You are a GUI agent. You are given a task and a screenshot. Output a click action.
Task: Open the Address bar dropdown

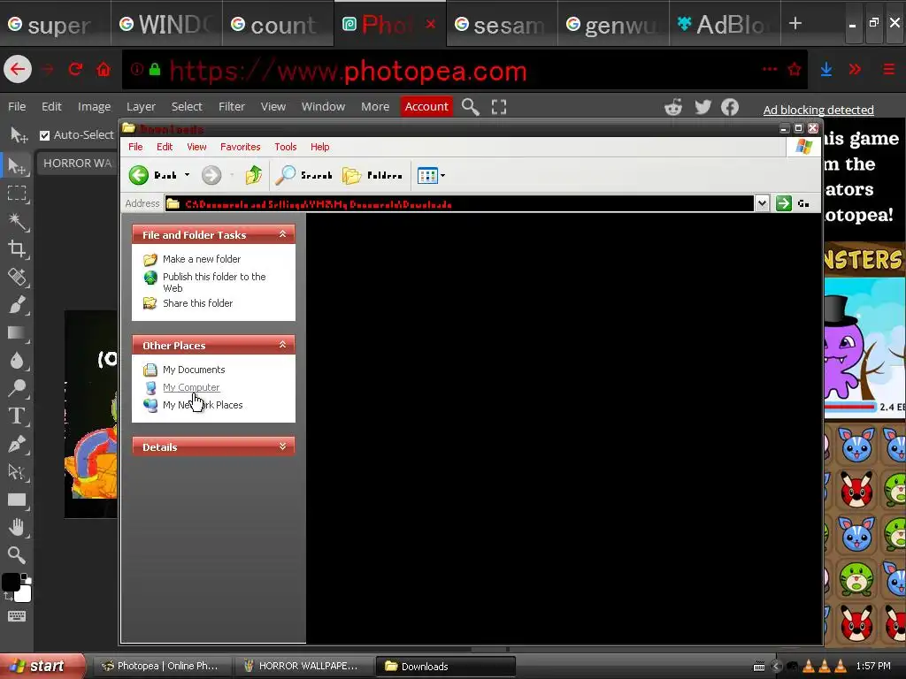762,203
